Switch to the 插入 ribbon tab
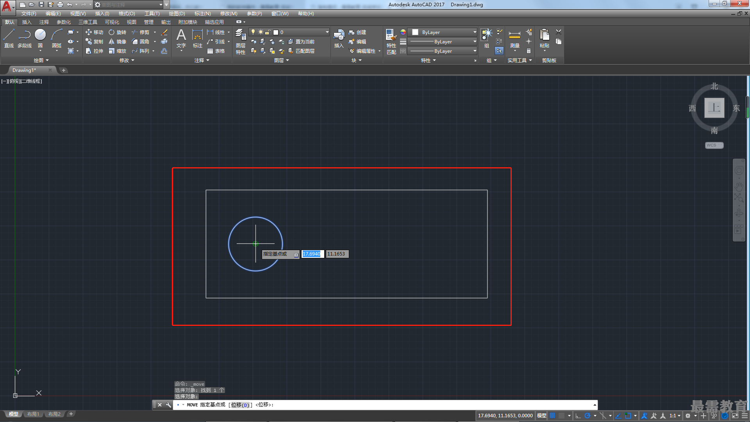The height and width of the screenshot is (422, 750). [27, 22]
